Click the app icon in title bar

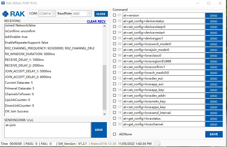click(3, 3)
